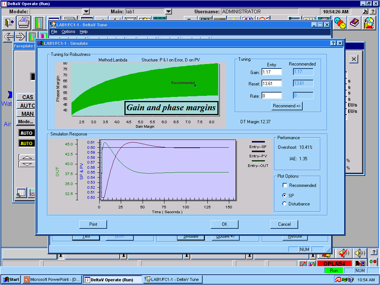Viewport: 380px width, 285px height.
Task: Go back with the left arrow icon
Action: 9,37
